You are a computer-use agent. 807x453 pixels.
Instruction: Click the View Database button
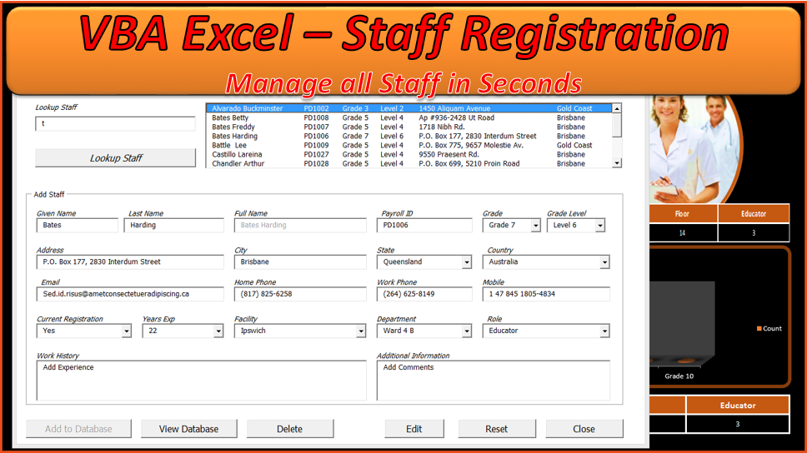189,429
